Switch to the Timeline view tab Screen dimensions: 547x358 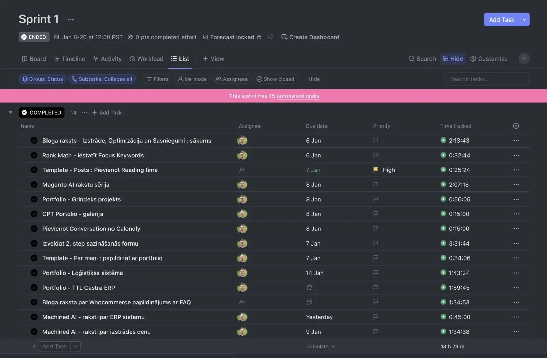click(x=69, y=59)
